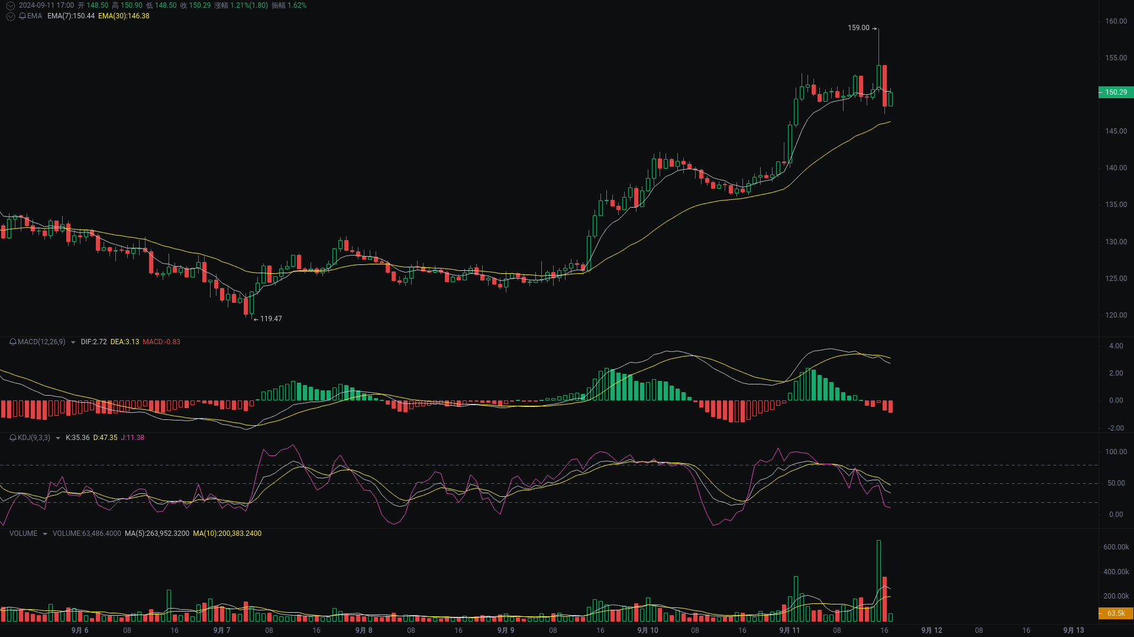Click the 9月 8 date label

(364, 630)
